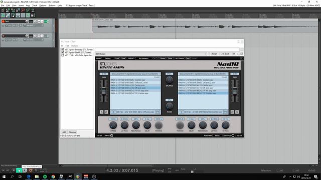
Task: Toggle the metronome icon
Action: 33,10
